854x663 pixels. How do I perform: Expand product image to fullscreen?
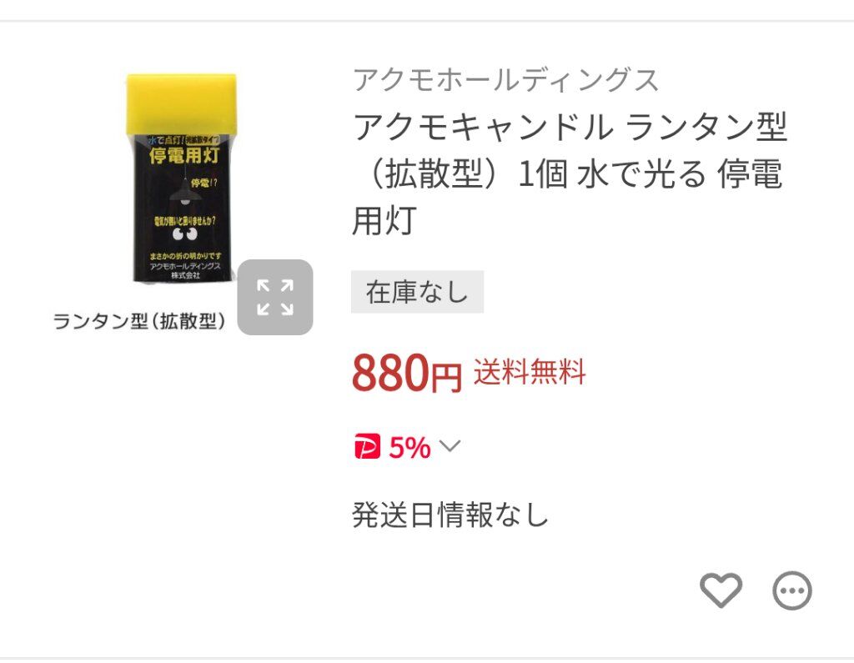275,298
